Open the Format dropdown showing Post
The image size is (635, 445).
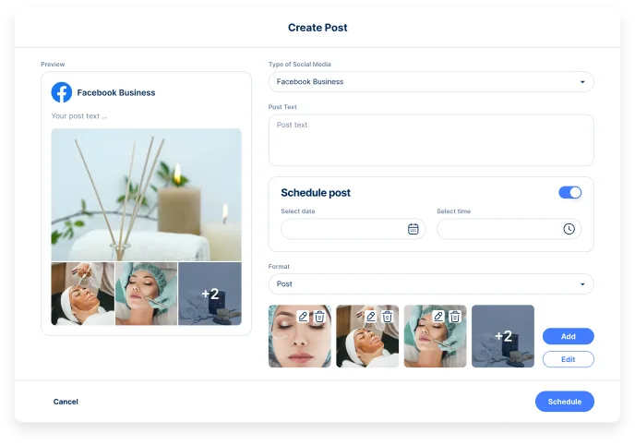pyautogui.click(x=431, y=284)
